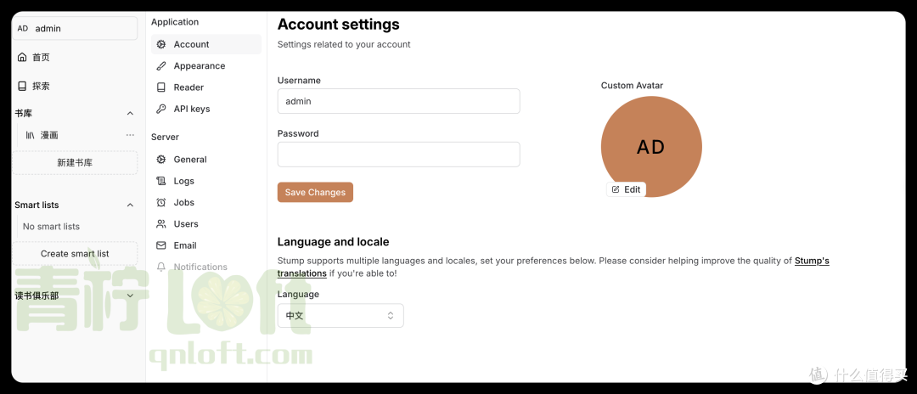Open Jobs alarm clock icon
The height and width of the screenshot is (394, 917).
[x=160, y=202]
